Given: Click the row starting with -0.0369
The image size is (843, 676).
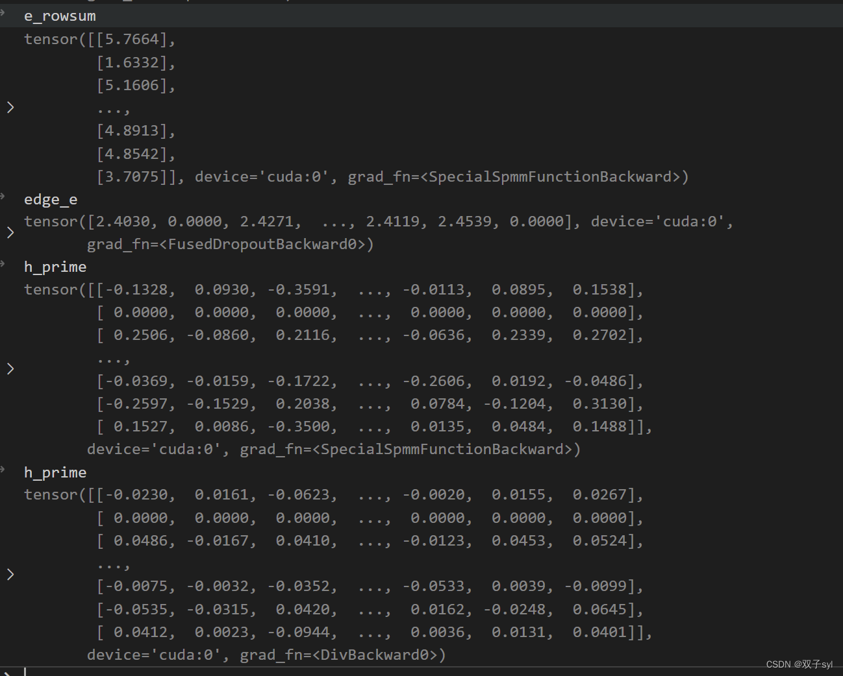Looking at the screenshot, I should tap(370, 381).
